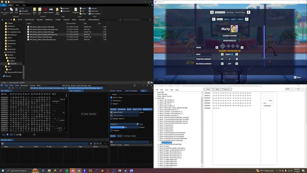Click the Set to null button in UAssetGUI
Screen dimensions: 307x173
pyautogui.click(x=227, y=89)
